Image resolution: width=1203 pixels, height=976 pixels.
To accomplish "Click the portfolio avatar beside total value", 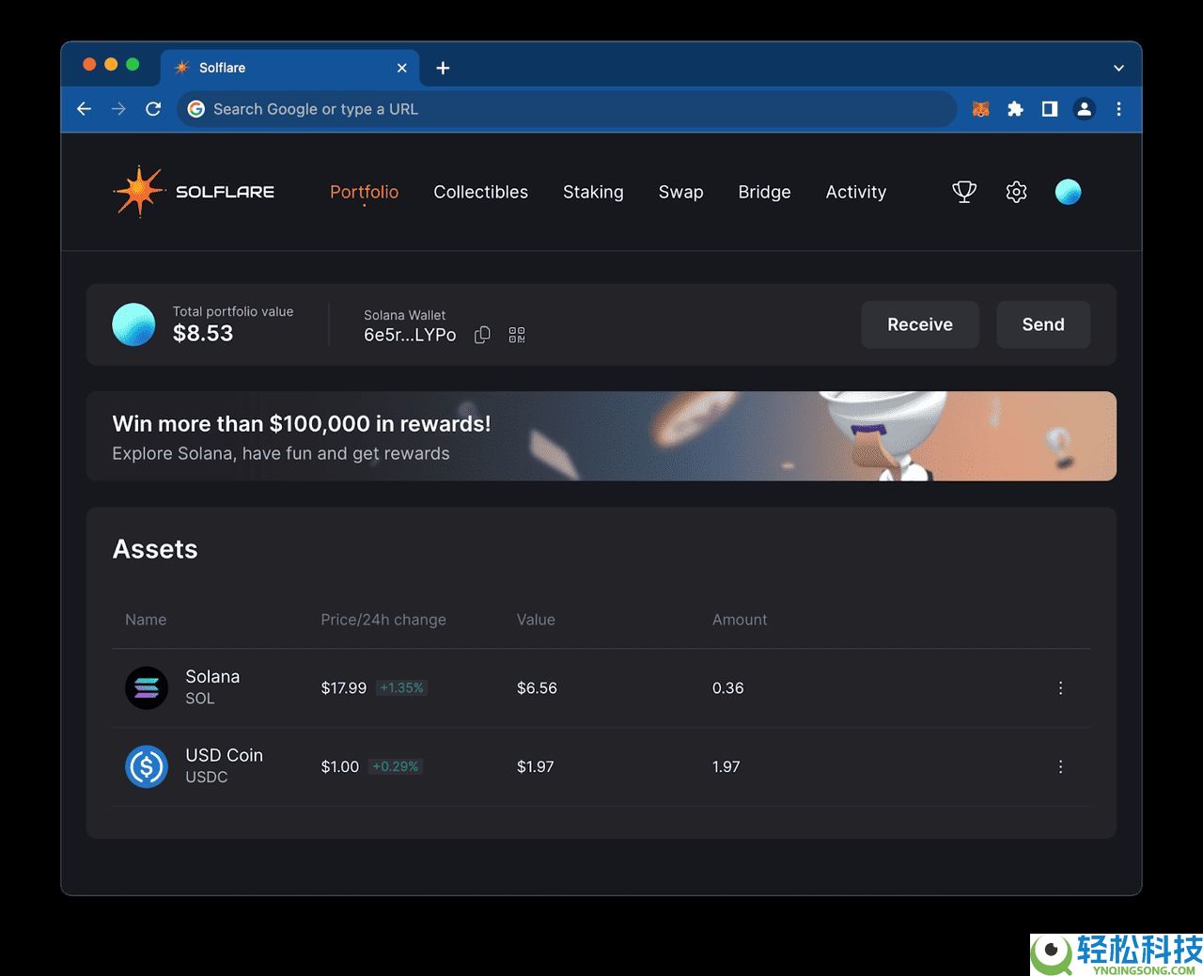I will [133, 324].
